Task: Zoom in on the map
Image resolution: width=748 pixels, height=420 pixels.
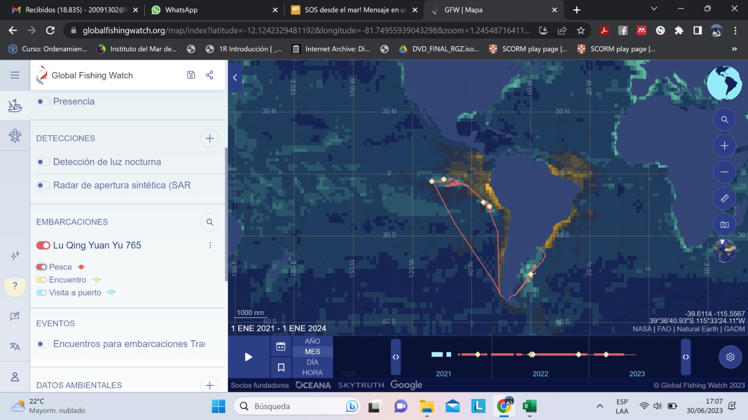Action: click(x=724, y=146)
